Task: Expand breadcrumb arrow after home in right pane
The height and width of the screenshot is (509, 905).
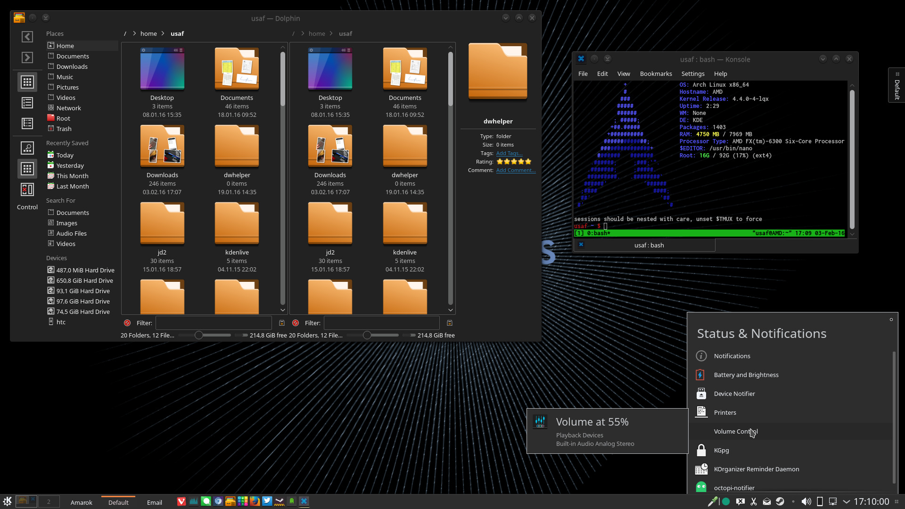Action: coord(331,33)
